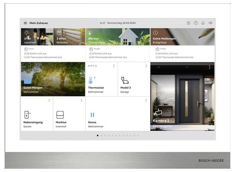Viewport: 235px width, 172px height.
Task: Mute sound with the speaker icon
Action: click(210, 23)
